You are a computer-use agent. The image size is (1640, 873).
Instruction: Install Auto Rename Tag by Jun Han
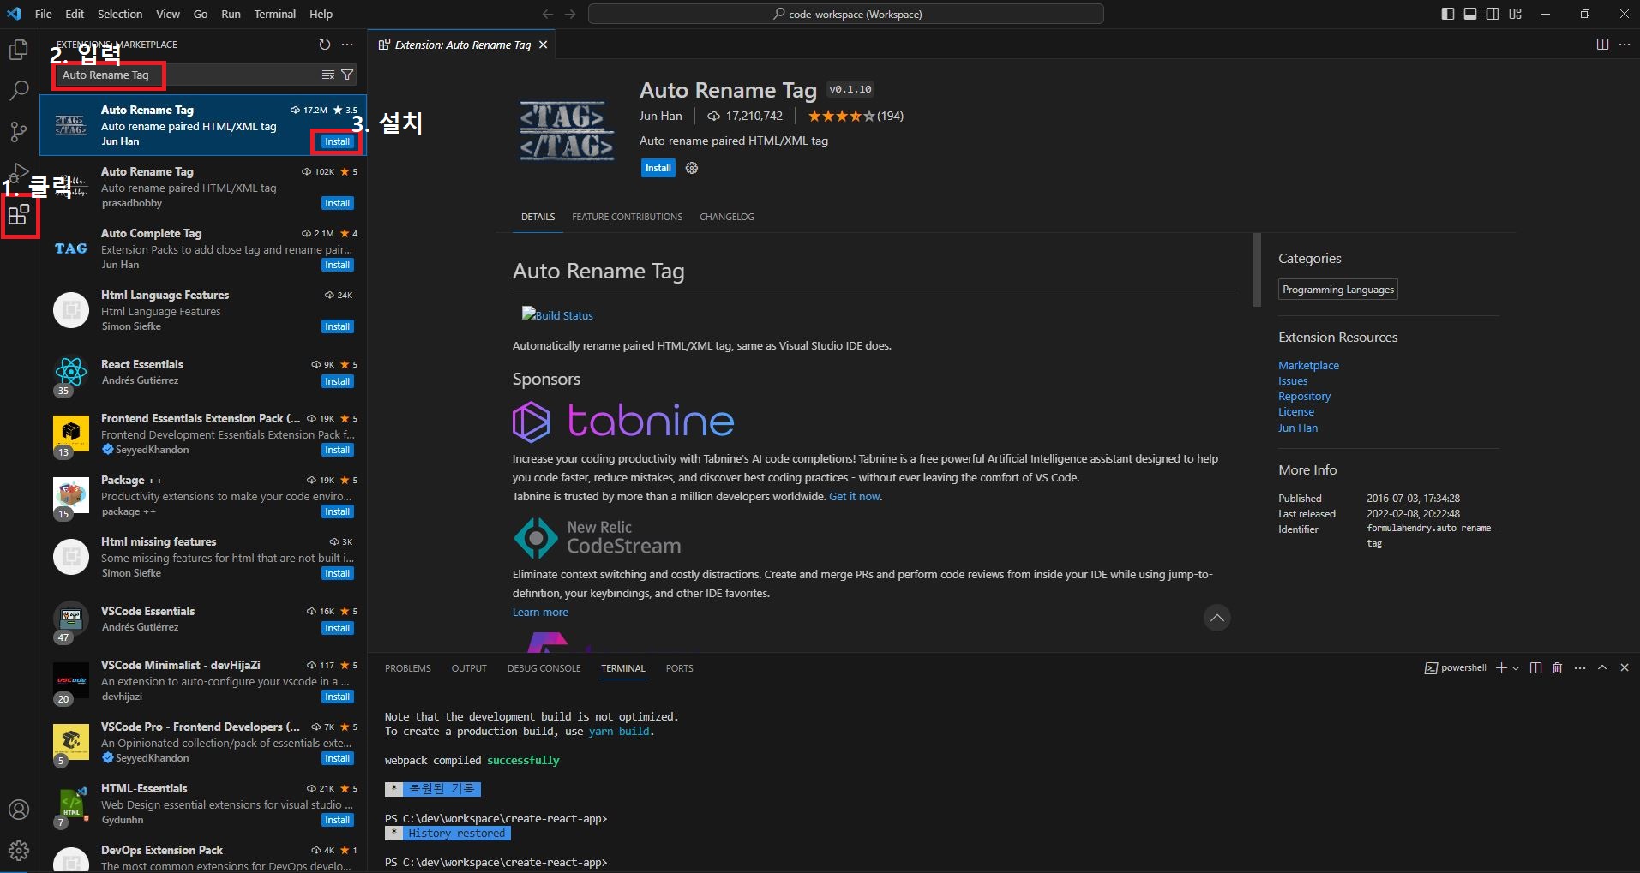pos(337,141)
